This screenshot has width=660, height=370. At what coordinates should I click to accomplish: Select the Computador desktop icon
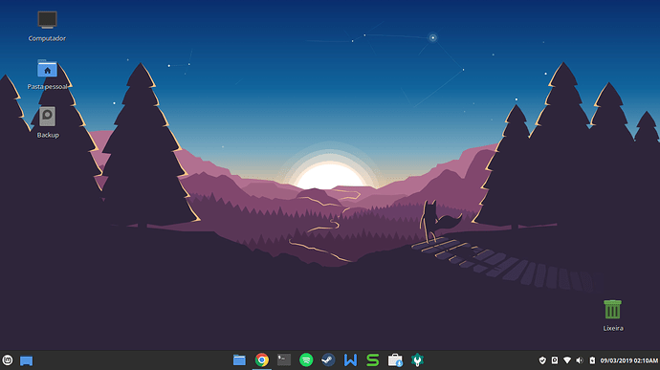coord(47,26)
